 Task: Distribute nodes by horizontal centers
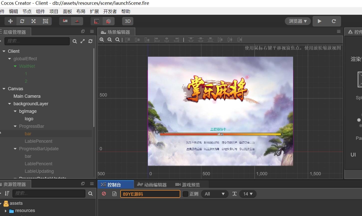[230, 39]
